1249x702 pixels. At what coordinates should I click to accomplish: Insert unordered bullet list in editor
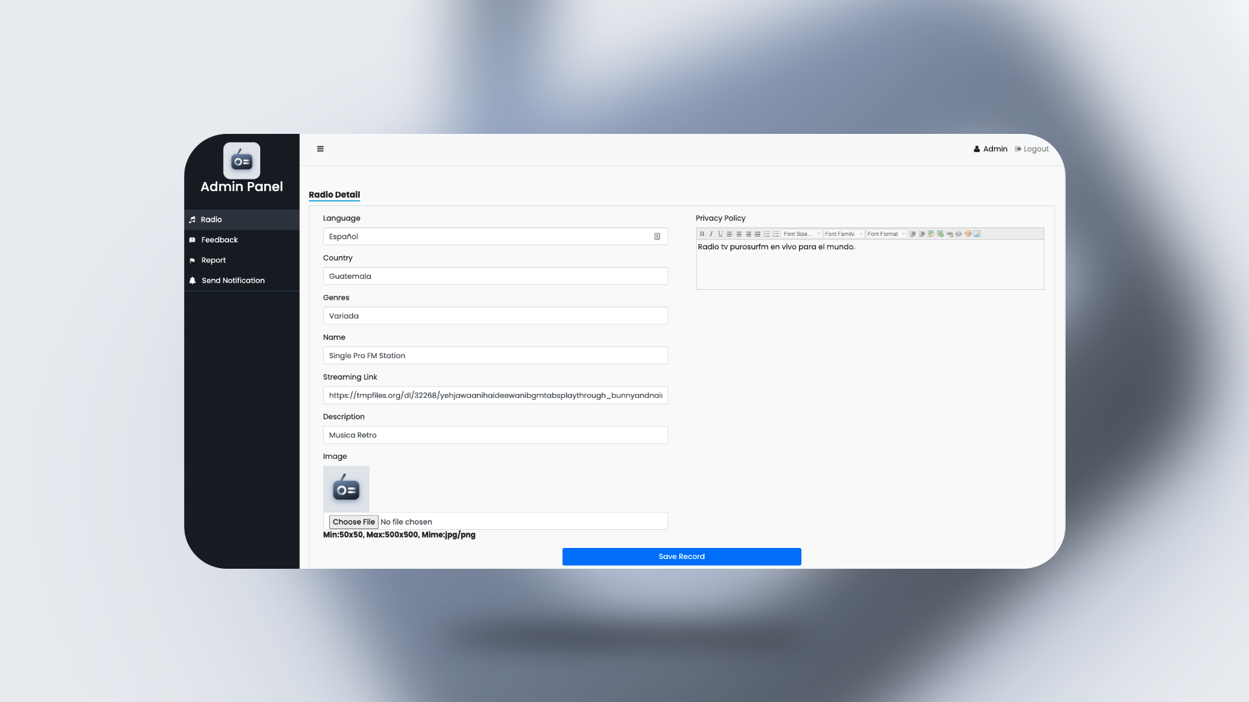775,234
